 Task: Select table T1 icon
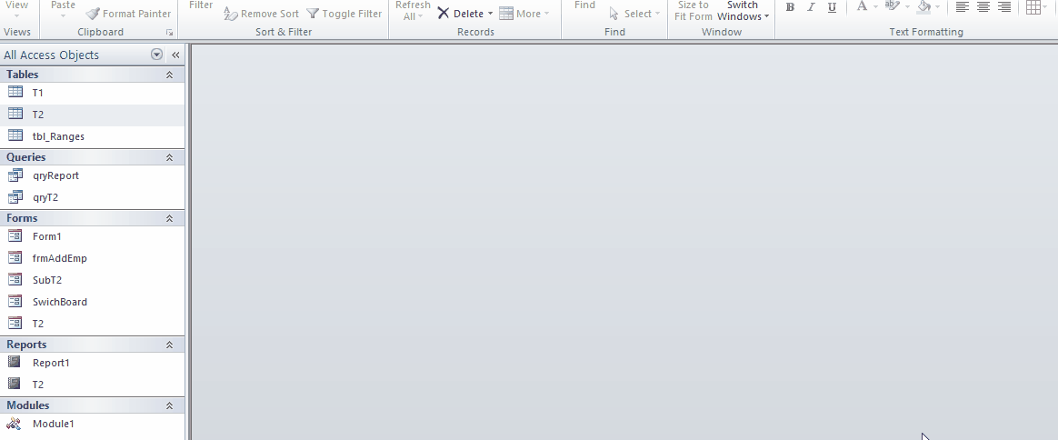coord(15,92)
